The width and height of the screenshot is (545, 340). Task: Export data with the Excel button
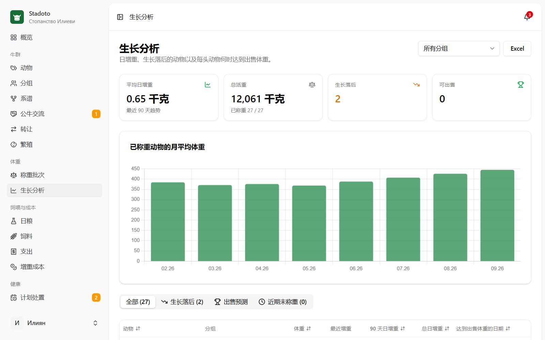pos(517,49)
